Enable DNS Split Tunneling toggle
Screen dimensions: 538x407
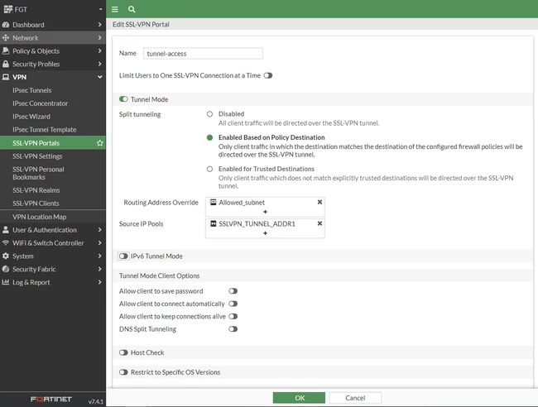click(x=233, y=329)
